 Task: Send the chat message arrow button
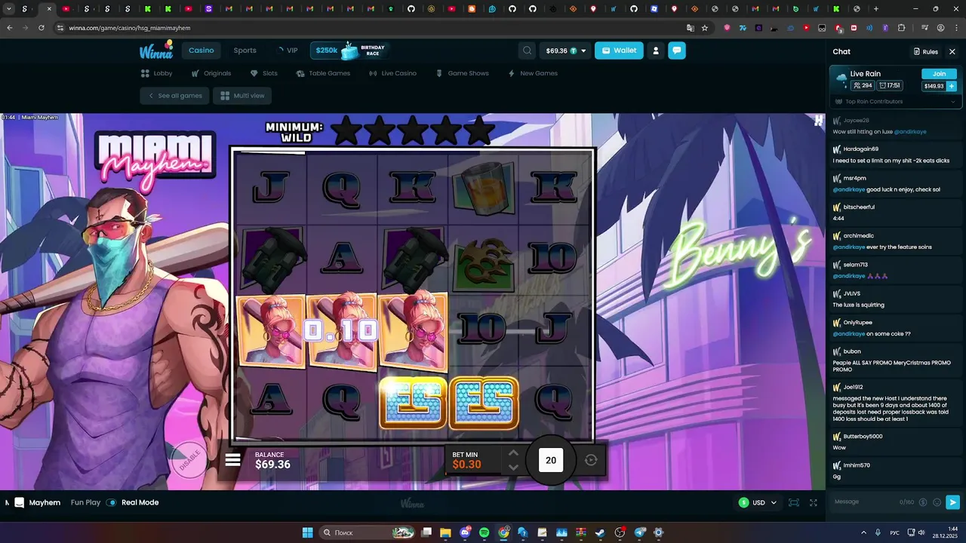point(952,502)
